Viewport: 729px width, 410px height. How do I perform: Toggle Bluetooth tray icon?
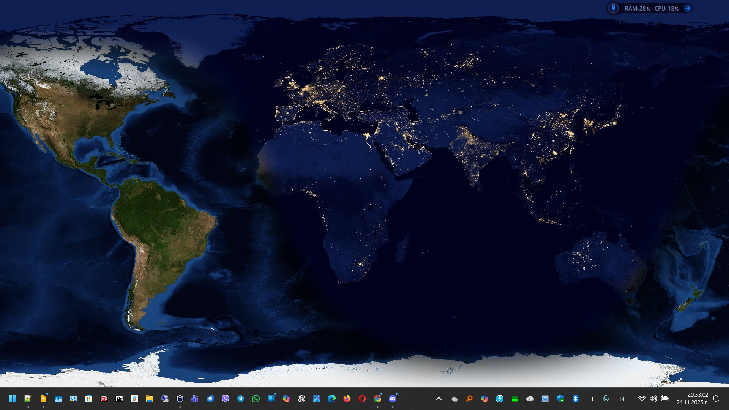coord(576,399)
